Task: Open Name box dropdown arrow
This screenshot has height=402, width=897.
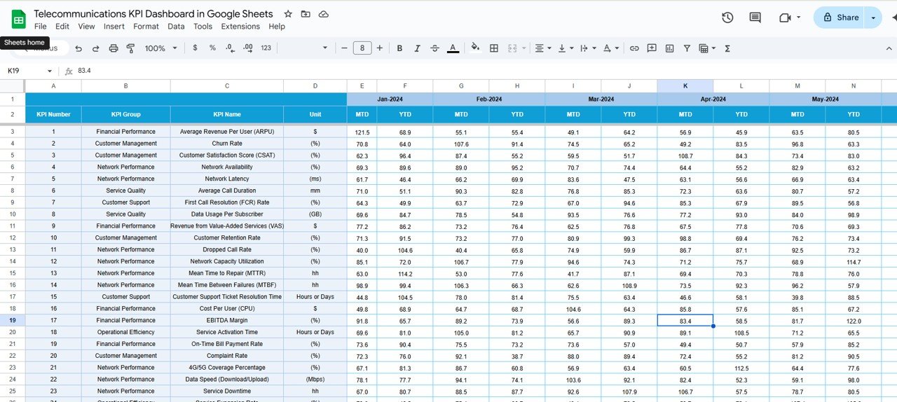Action: [x=50, y=71]
